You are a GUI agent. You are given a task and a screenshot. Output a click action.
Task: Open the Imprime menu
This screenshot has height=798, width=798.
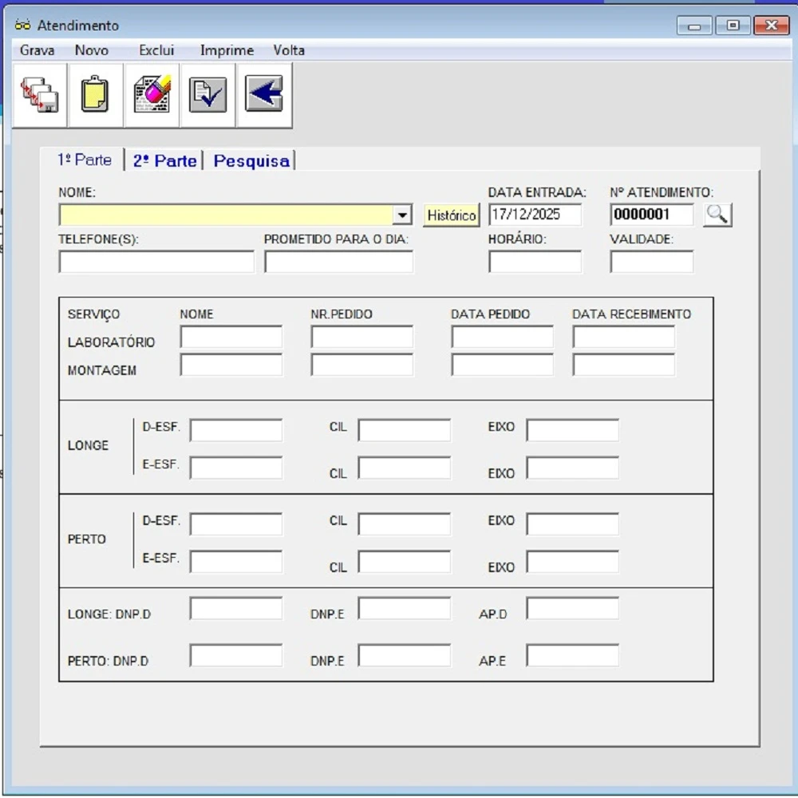pyautogui.click(x=227, y=50)
